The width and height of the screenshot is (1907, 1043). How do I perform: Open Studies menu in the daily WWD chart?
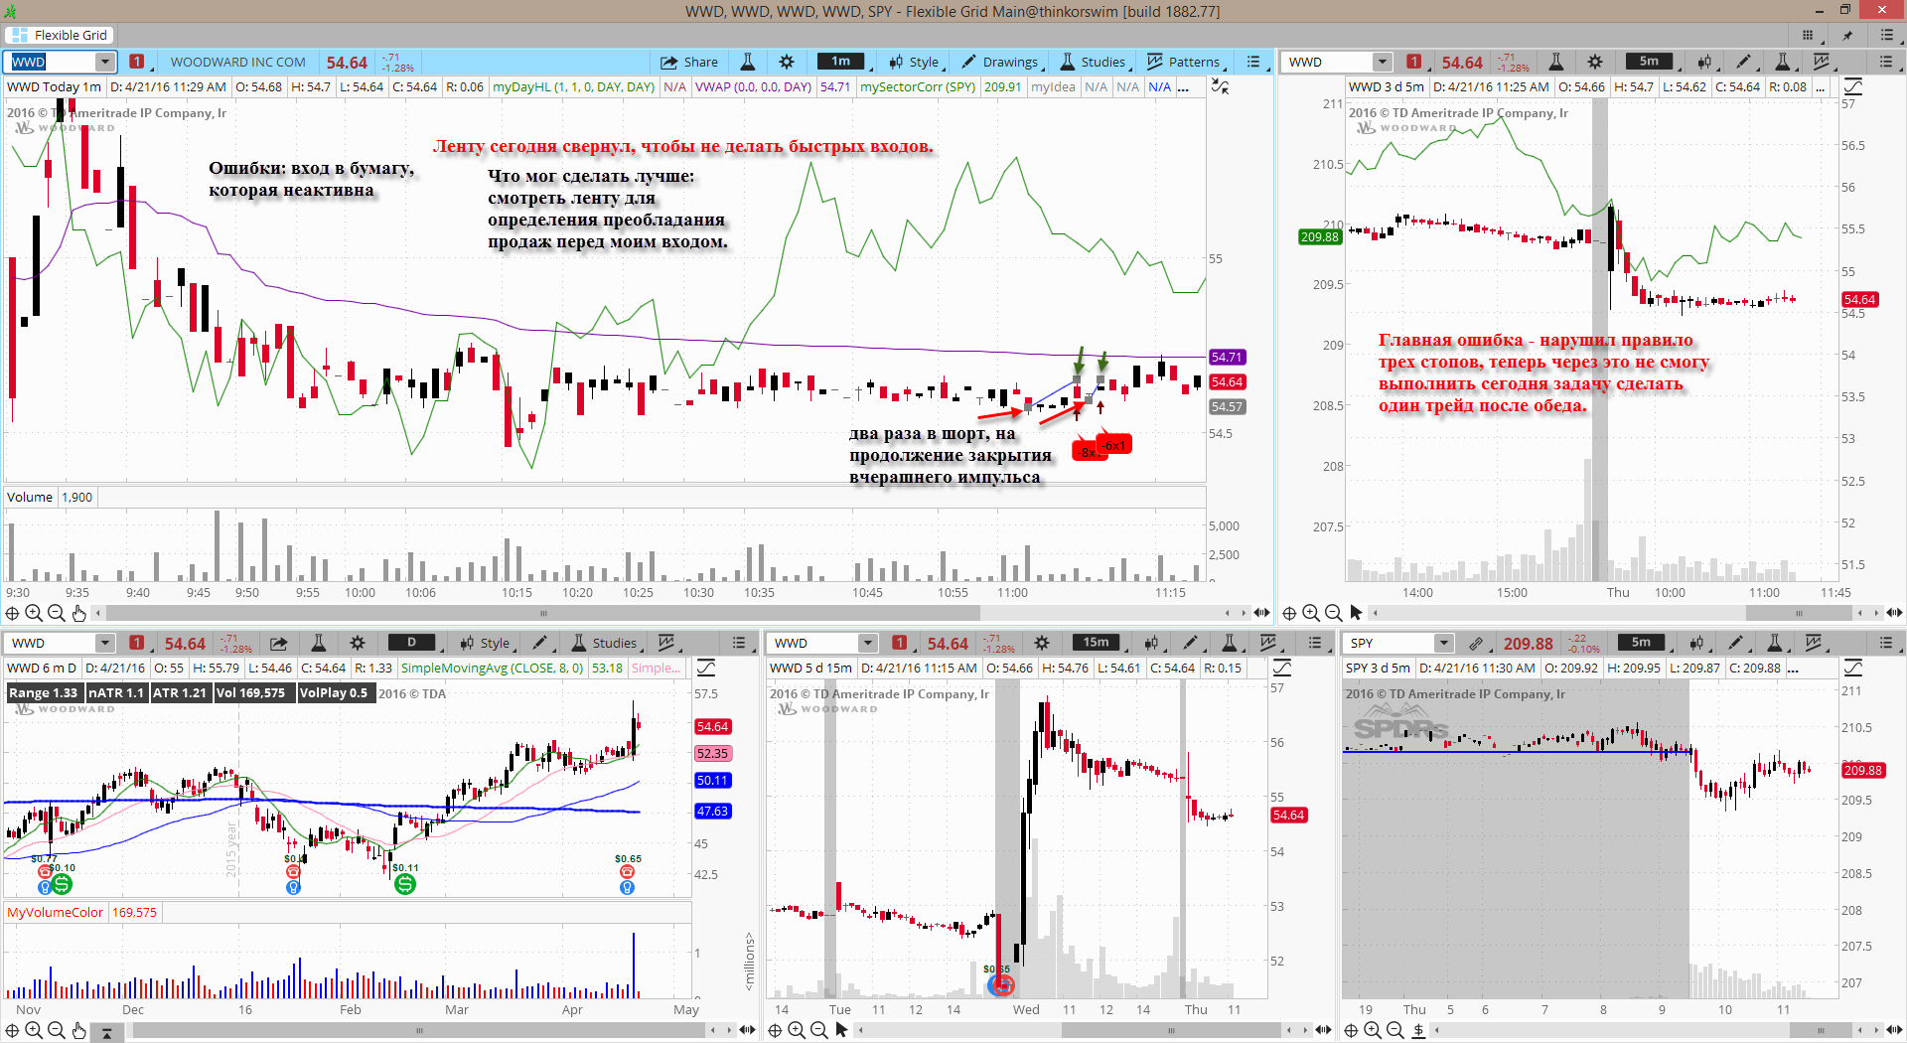click(605, 643)
